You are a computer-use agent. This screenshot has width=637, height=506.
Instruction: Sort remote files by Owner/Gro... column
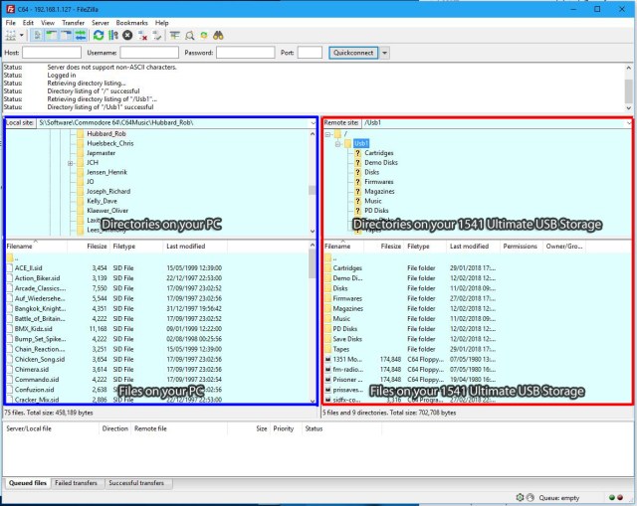click(x=564, y=247)
